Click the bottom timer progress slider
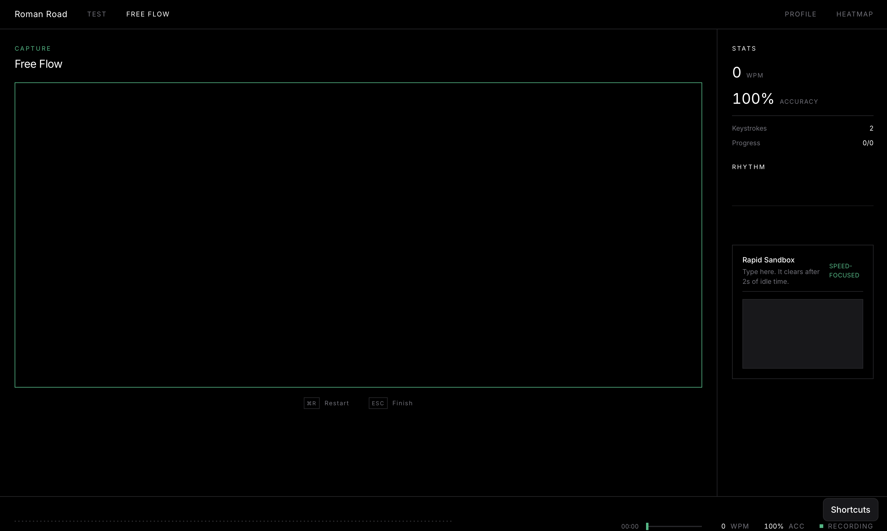 (674, 526)
